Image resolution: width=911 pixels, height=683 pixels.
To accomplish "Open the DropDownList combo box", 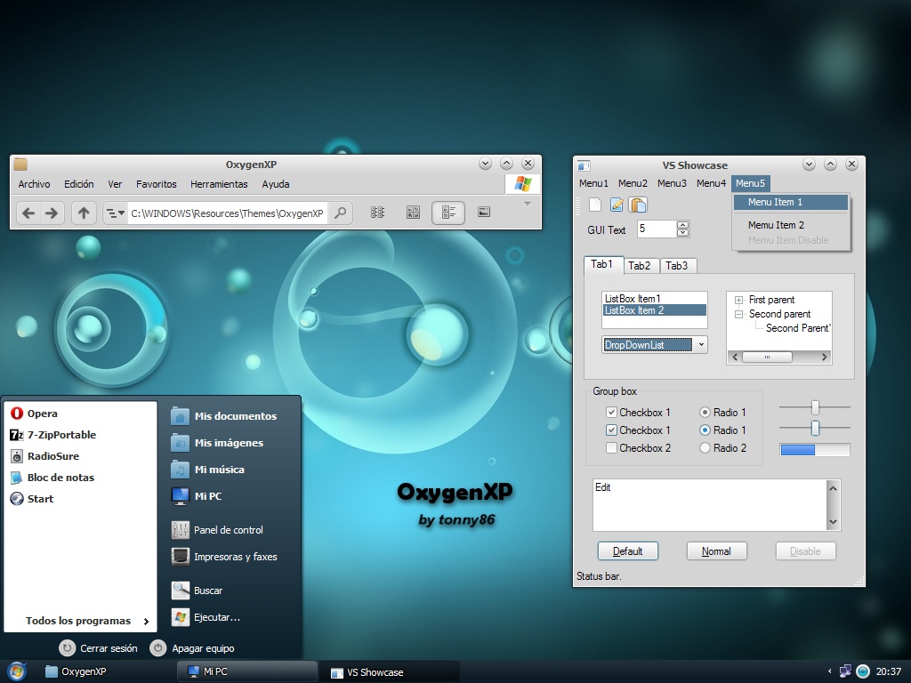I will tap(701, 344).
